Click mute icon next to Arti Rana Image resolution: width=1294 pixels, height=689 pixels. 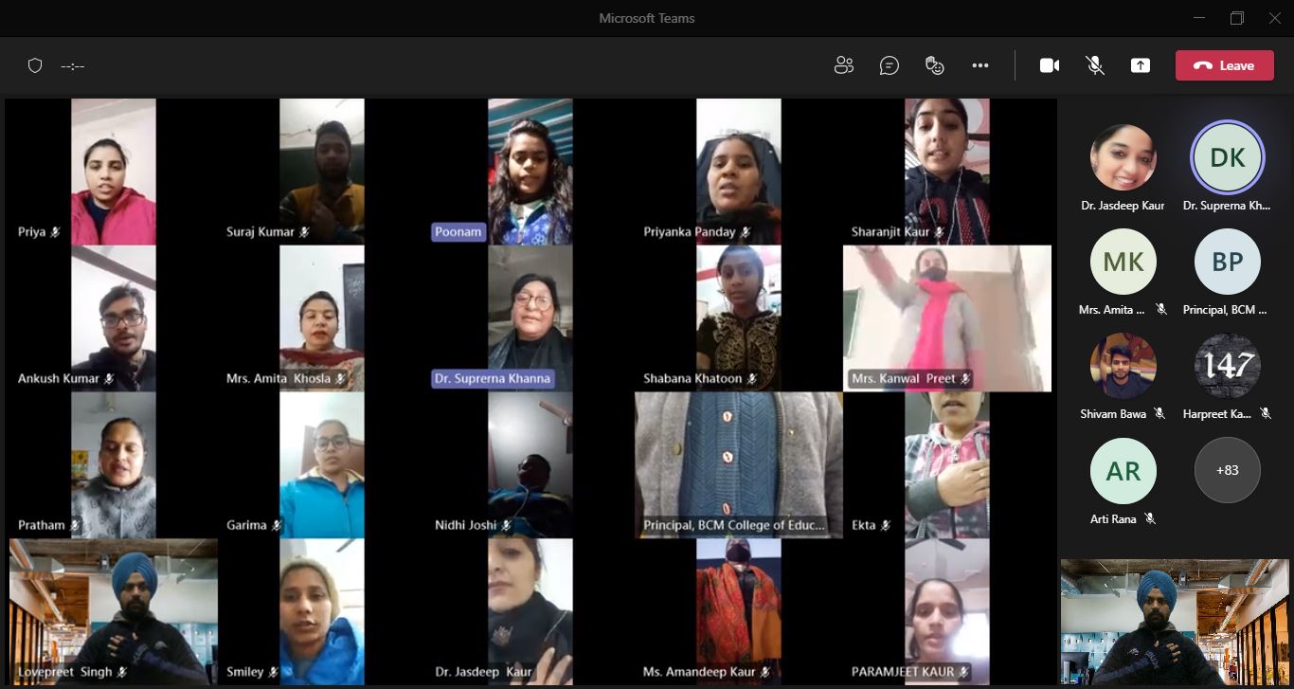tap(1150, 518)
